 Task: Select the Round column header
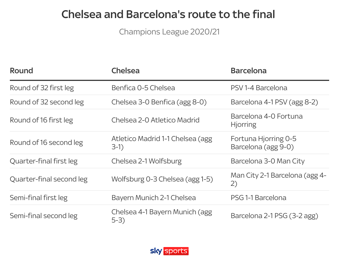pos(21,71)
